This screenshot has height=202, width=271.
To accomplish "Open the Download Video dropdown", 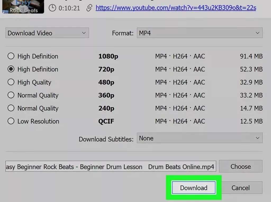I will pyautogui.click(x=47, y=33).
